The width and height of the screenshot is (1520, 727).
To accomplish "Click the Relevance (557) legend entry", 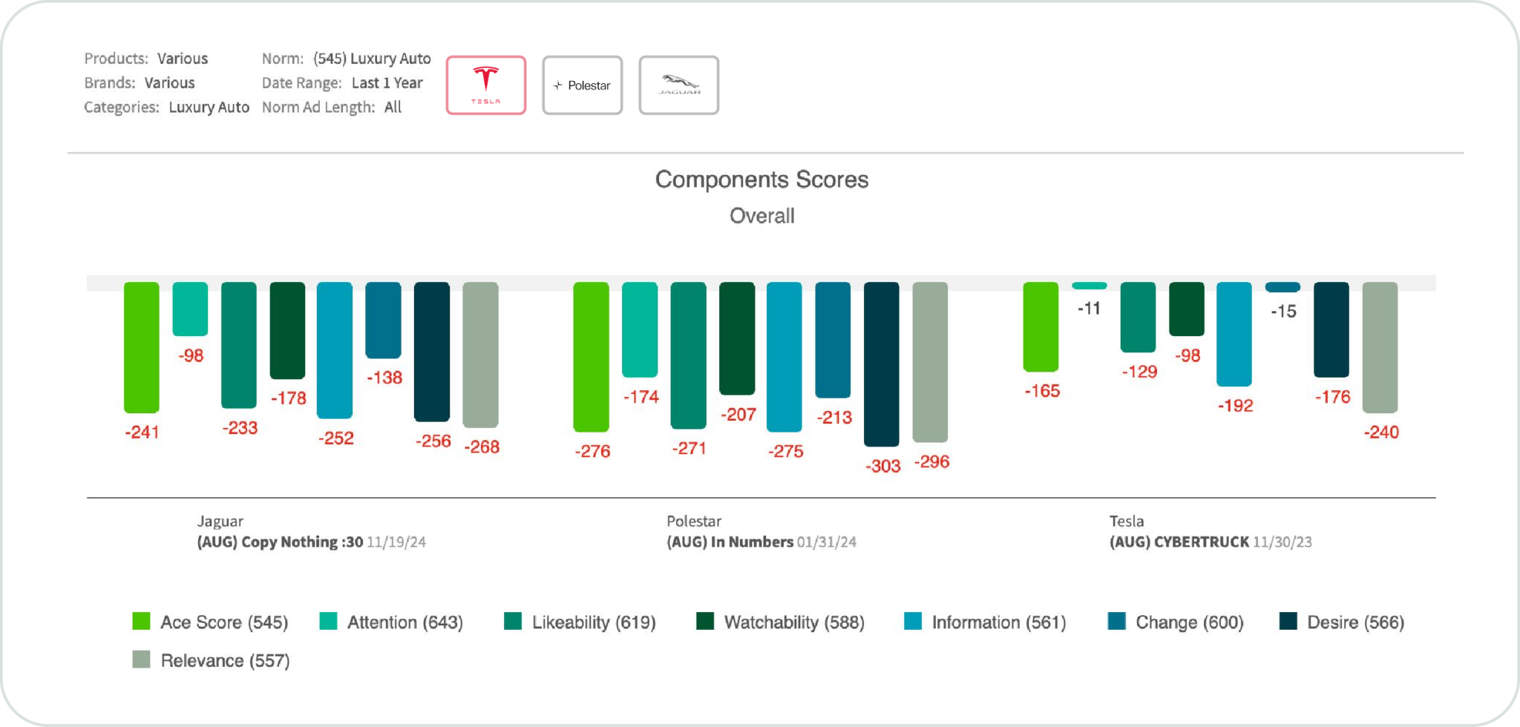I will coord(211,660).
